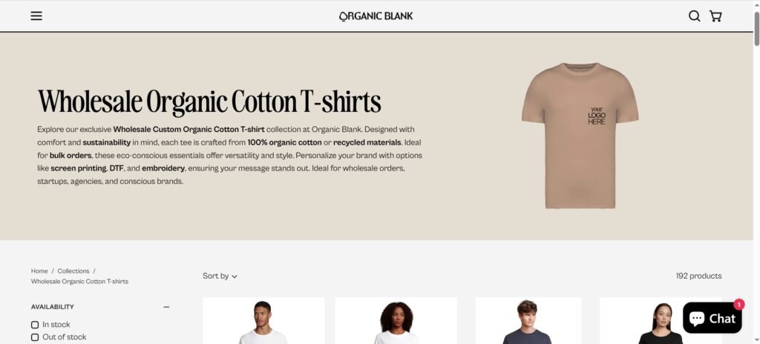Screen dimensions: 760x344
Task: Open the hamburger navigation menu
Action: tap(36, 16)
